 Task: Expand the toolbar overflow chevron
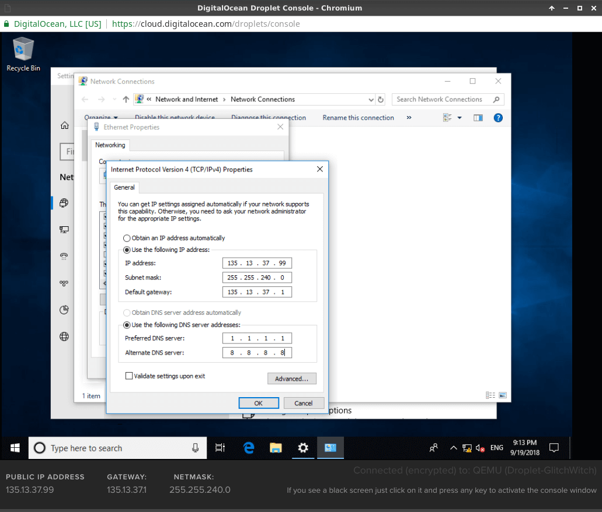coord(409,118)
